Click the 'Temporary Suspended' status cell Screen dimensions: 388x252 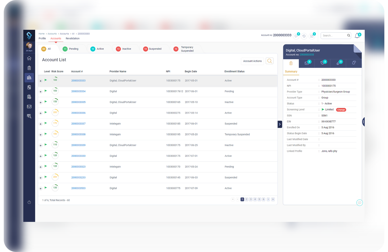point(237,134)
